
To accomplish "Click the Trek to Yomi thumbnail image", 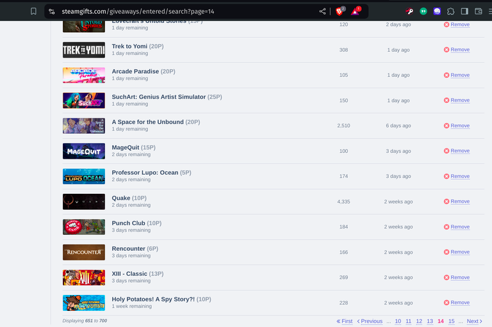I will point(84,50).
